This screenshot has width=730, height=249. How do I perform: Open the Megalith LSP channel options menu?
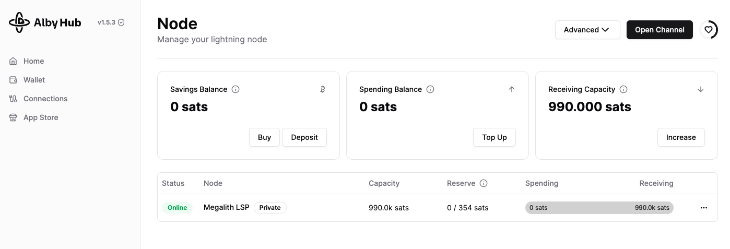coord(704,208)
